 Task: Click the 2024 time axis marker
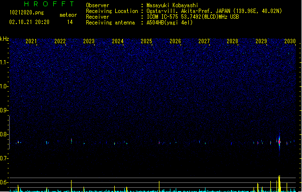pos(118,41)
